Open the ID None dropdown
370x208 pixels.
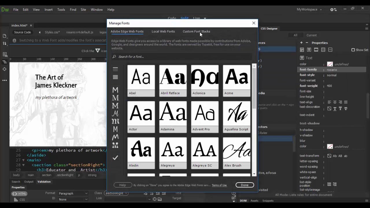point(73,199)
